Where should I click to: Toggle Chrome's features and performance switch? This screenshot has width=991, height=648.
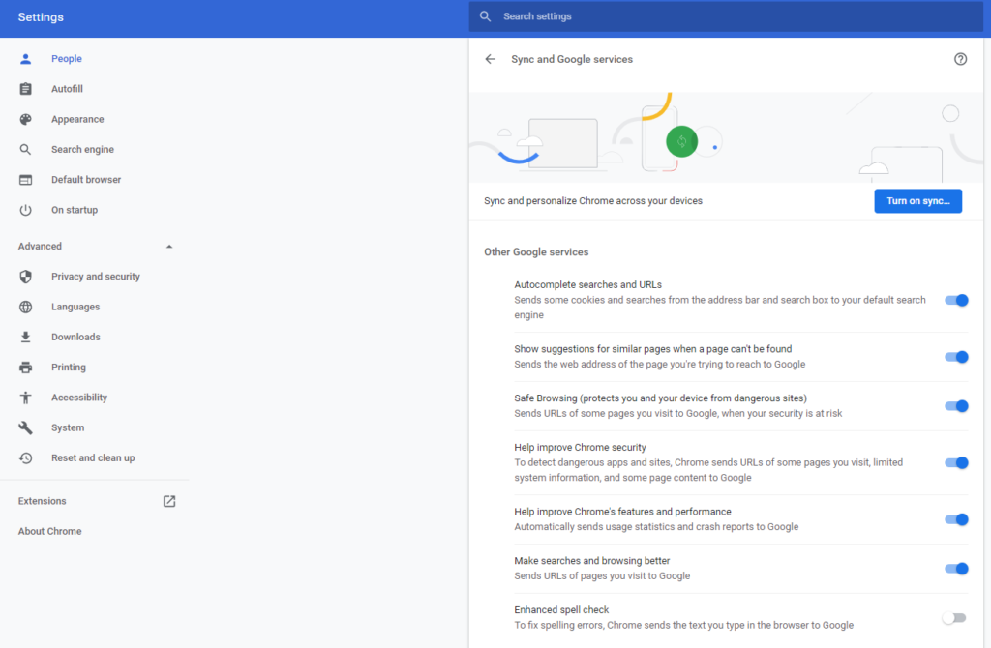pos(956,519)
